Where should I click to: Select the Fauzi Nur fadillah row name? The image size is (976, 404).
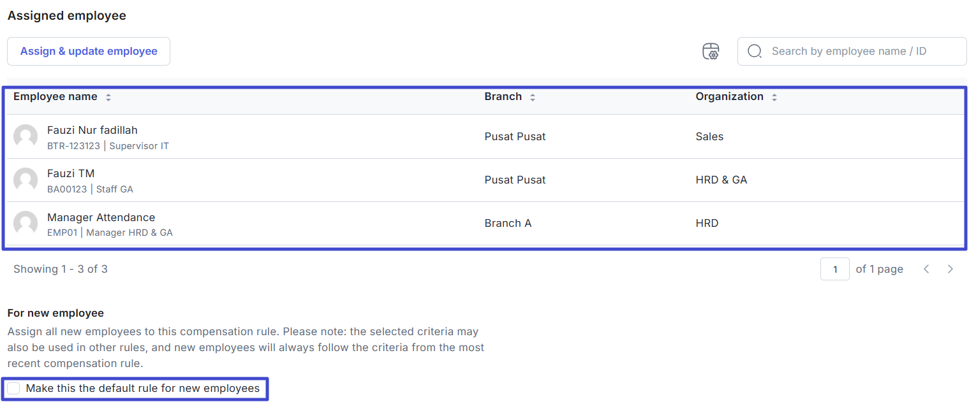click(92, 130)
